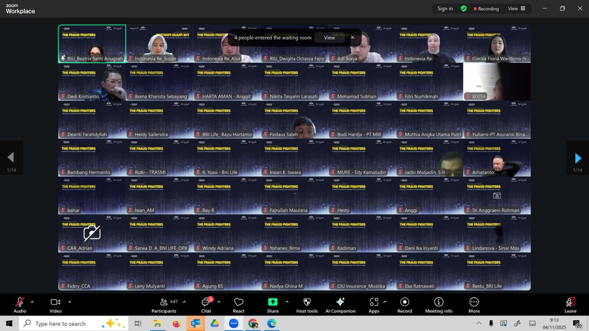
Task: Select Clarisa Fiona Wardjono's video tile
Action: click(497, 44)
